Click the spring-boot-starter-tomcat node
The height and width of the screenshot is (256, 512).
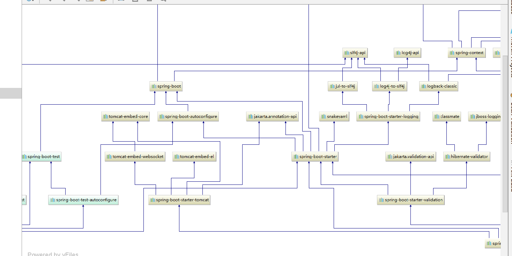click(x=179, y=200)
